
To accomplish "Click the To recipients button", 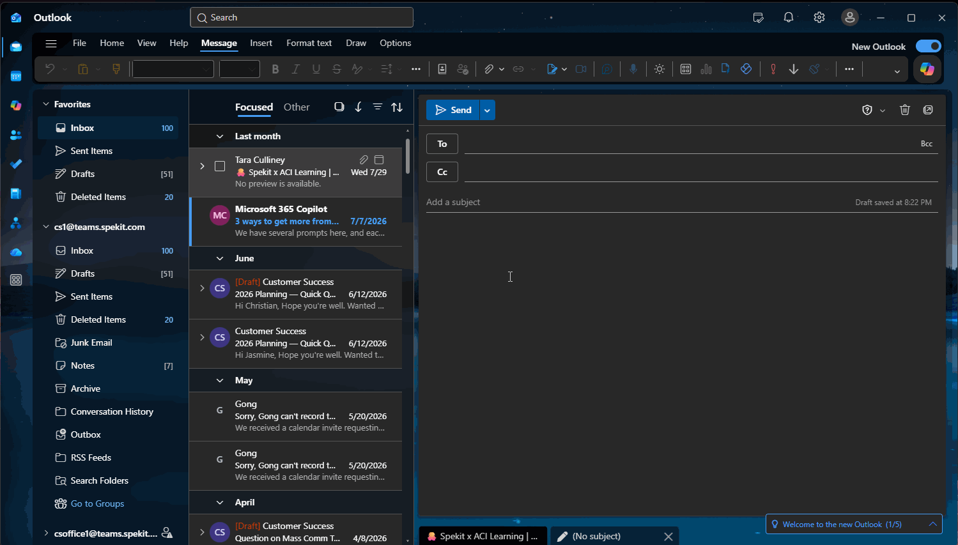I will [442, 144].
